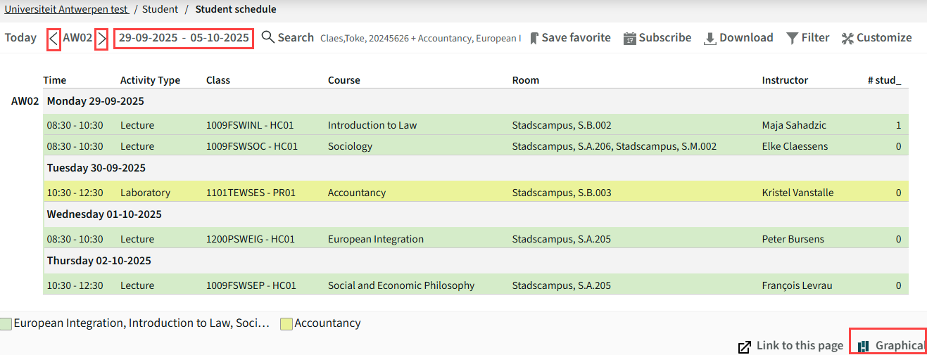Go to the Student breadcrumb
The width and height of the screenshot is (927, 355).
point(160,9)
